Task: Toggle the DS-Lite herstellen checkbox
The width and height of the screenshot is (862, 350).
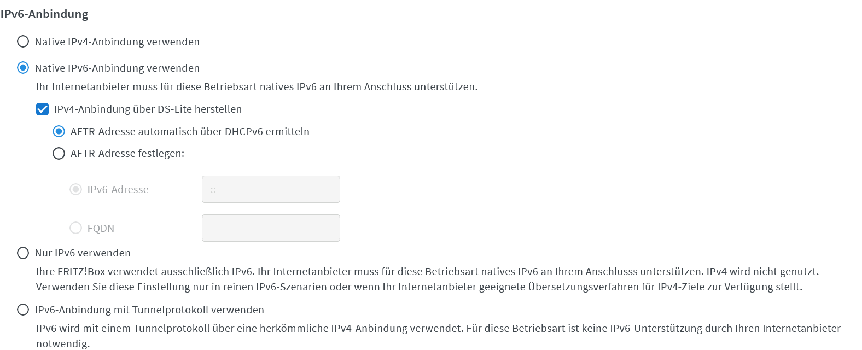Action: tap(42, 109)
